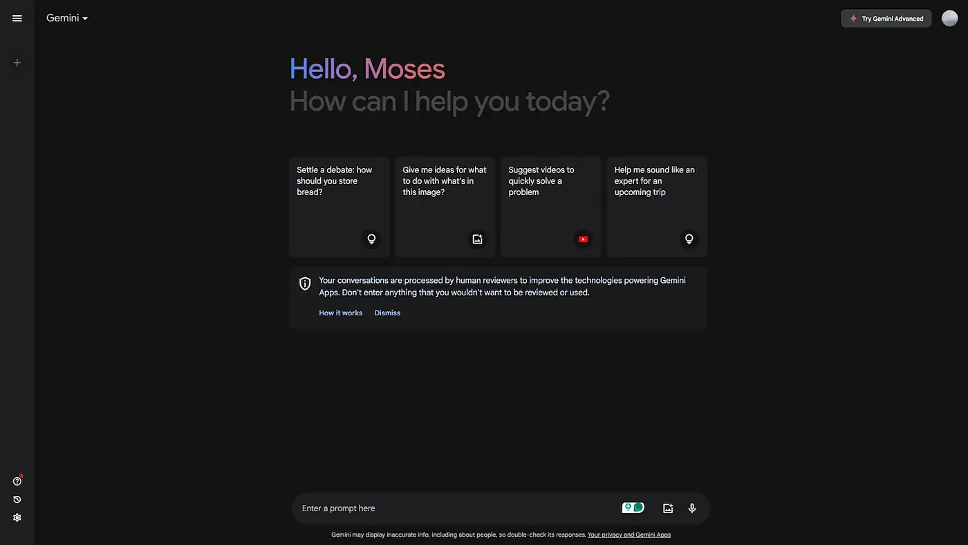
Task: Click the green lightbulb icon in the prompt bar
Action: 628,508
